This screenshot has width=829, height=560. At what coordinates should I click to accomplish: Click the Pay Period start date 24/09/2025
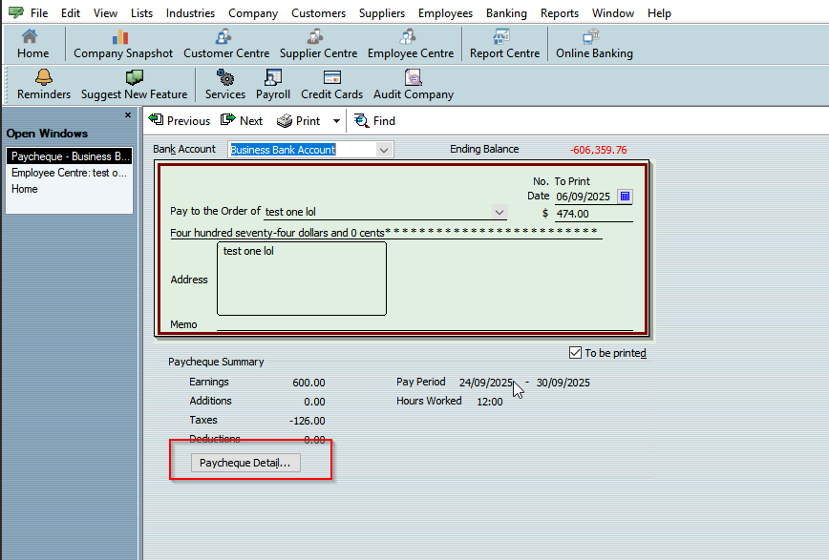pos(486,383)
